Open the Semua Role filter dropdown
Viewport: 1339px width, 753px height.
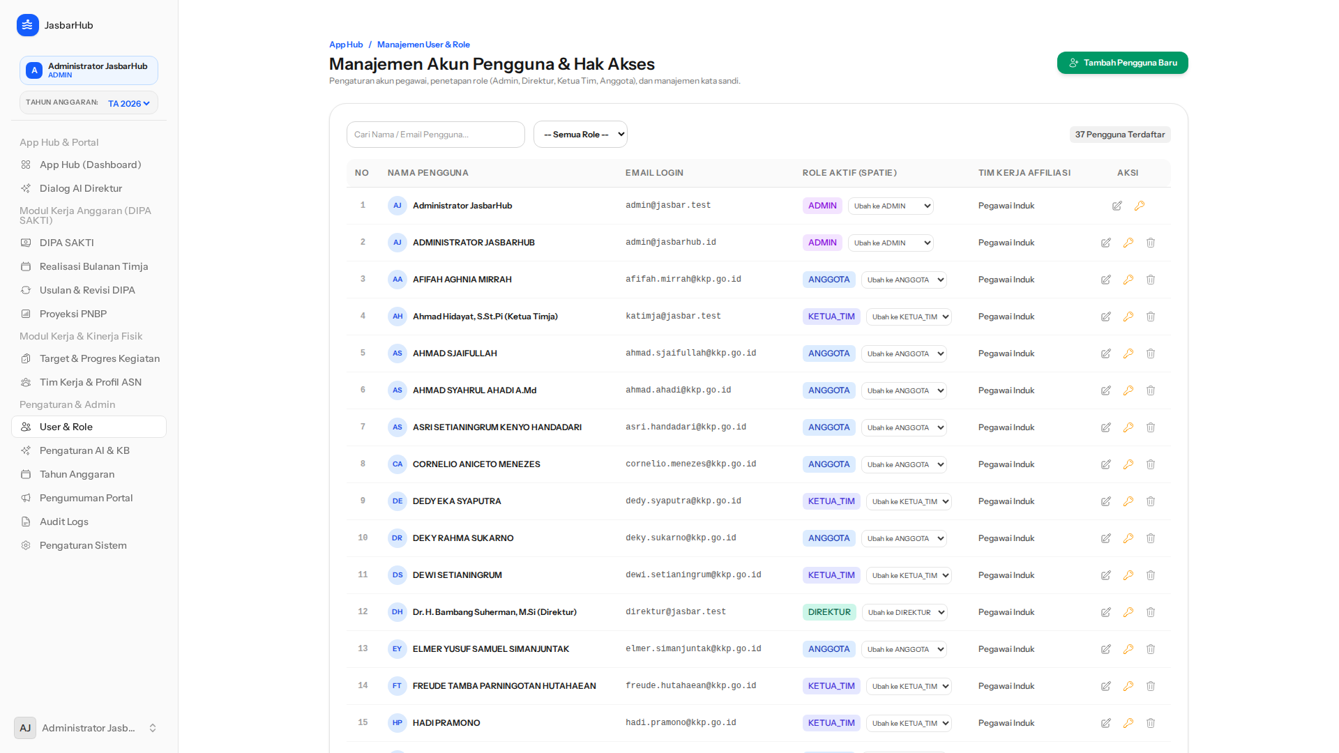point(580,135)
